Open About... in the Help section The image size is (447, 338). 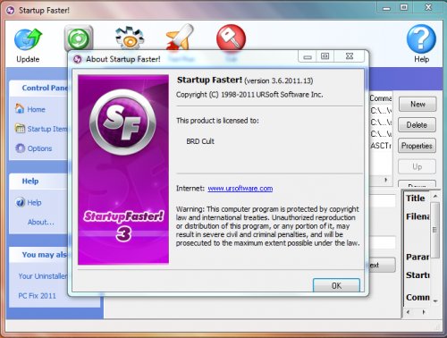coord(41,222)
